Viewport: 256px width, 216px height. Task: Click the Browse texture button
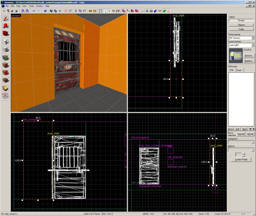[249, 56]
